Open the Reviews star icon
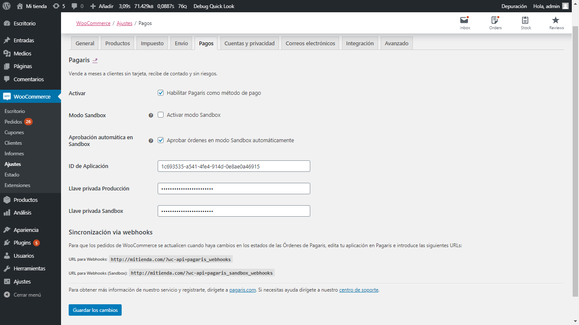Screen dimensions: 579x325 (x=557, y=23)
